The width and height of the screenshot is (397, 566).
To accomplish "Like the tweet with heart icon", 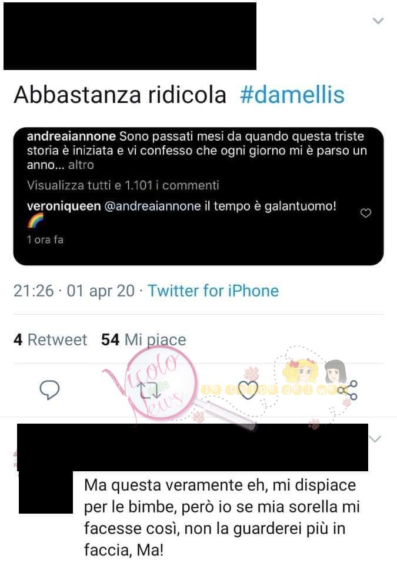I will (x=248, y=390).
